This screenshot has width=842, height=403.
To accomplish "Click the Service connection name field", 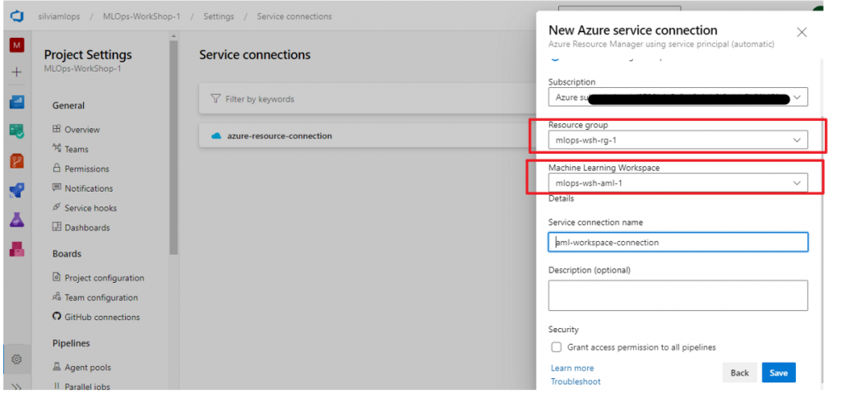I will pyautogui.click(x=678, y=243).
